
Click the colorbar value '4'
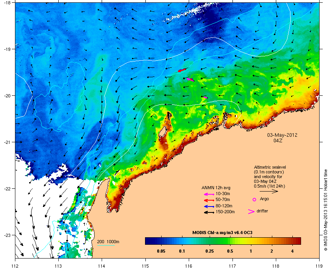click(292, 251)
